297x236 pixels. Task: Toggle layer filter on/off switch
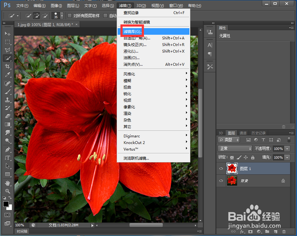pos(289,140)
